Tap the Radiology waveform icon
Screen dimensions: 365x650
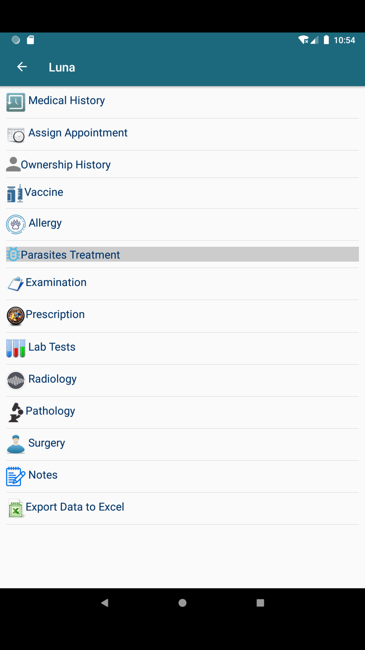pos(16,381)
